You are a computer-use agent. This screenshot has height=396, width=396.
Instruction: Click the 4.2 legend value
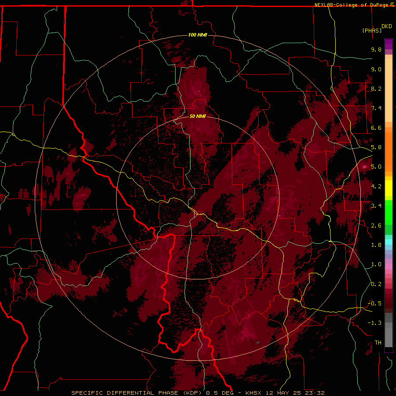click(376, 187)
